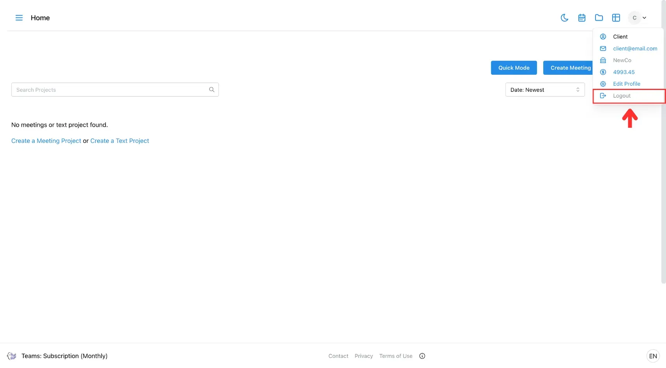Screen dimensions: 666x368
Task: Click the user avatar with letter C
Action: (634, 18)
